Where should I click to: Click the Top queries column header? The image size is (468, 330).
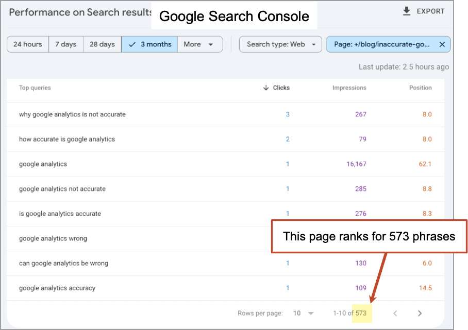35,88
